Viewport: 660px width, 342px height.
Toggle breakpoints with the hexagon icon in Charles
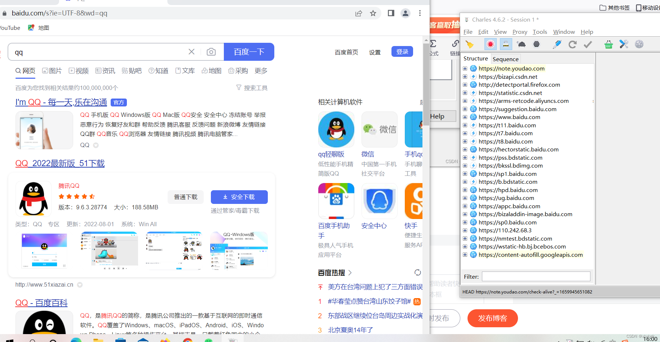click(x=537, y=44)
